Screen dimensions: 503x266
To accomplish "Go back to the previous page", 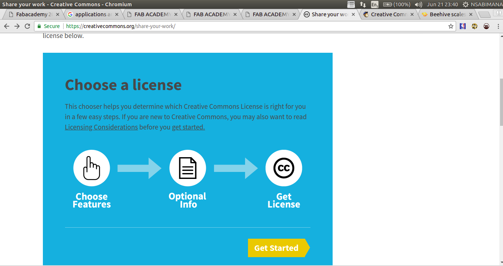I will (x=7, y=26).
